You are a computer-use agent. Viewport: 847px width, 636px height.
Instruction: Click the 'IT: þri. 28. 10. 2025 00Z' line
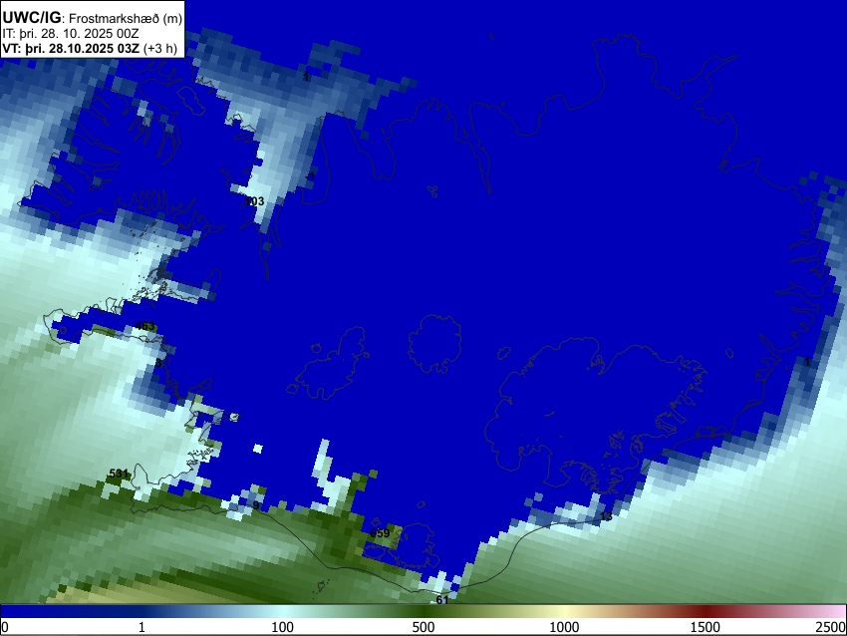pos(71,34)
